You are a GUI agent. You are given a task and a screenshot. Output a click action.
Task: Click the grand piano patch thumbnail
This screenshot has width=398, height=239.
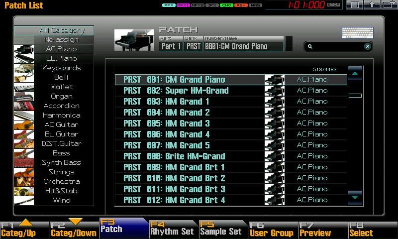coord(134,40)
